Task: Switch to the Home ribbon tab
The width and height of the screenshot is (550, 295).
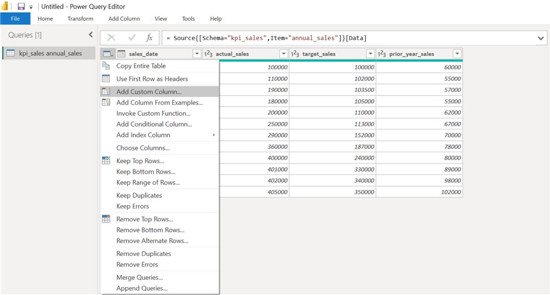Action: click(x=45, y=18)
